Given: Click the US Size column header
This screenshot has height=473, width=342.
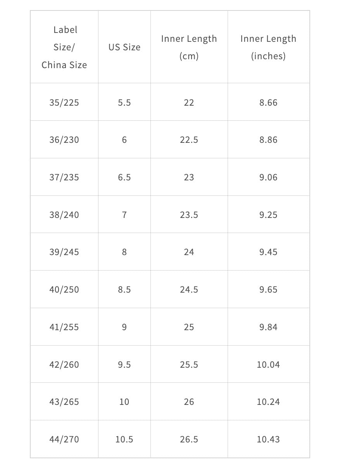Looking at the screenshot, I should [124, 47].
